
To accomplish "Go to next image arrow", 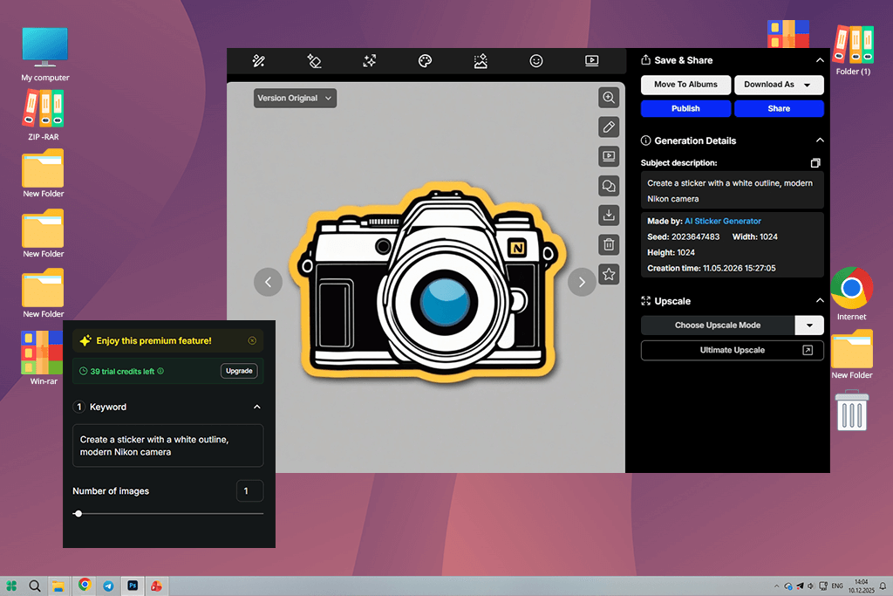I will [582, 282].
